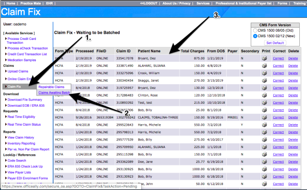Print claim 319725957 printer icon
The height and width of the screenshot is (190, 307).
pyautogui.click(x=265, y=88)
